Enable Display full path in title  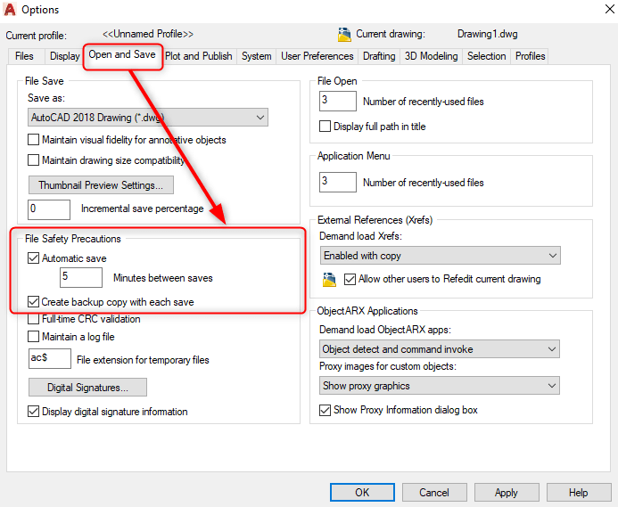pyautogui.click(x=325, y=127)
